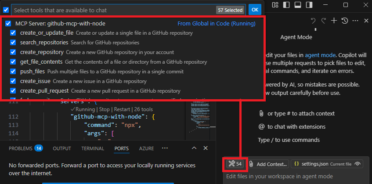
Task: Start a new chat with plus icon
Action: (334, 21)
